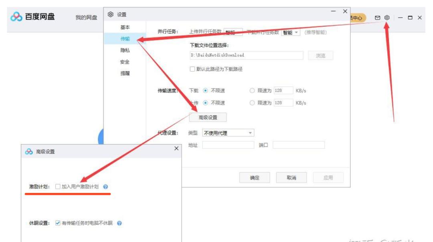
Task: Uncheck 有传输任务时电脑不休眠 checkbox
Action: [58, 223]
